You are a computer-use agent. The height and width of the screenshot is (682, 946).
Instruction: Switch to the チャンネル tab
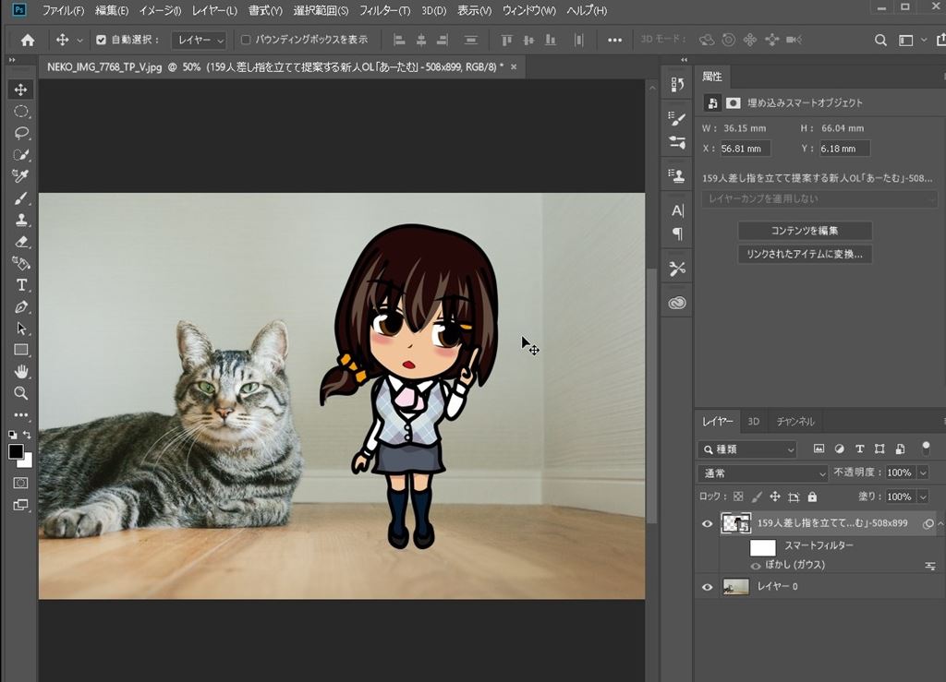point(794,422)
